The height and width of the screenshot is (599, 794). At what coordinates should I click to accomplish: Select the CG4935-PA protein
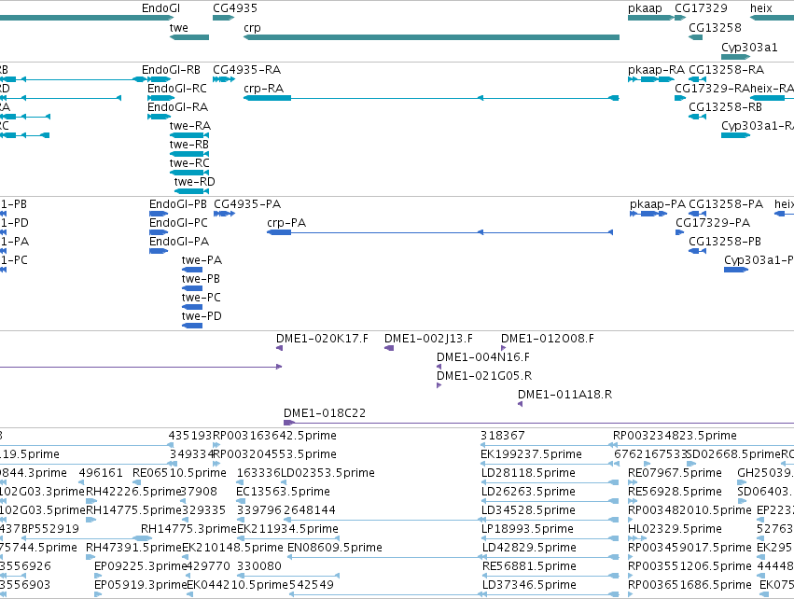click(224, 214)
